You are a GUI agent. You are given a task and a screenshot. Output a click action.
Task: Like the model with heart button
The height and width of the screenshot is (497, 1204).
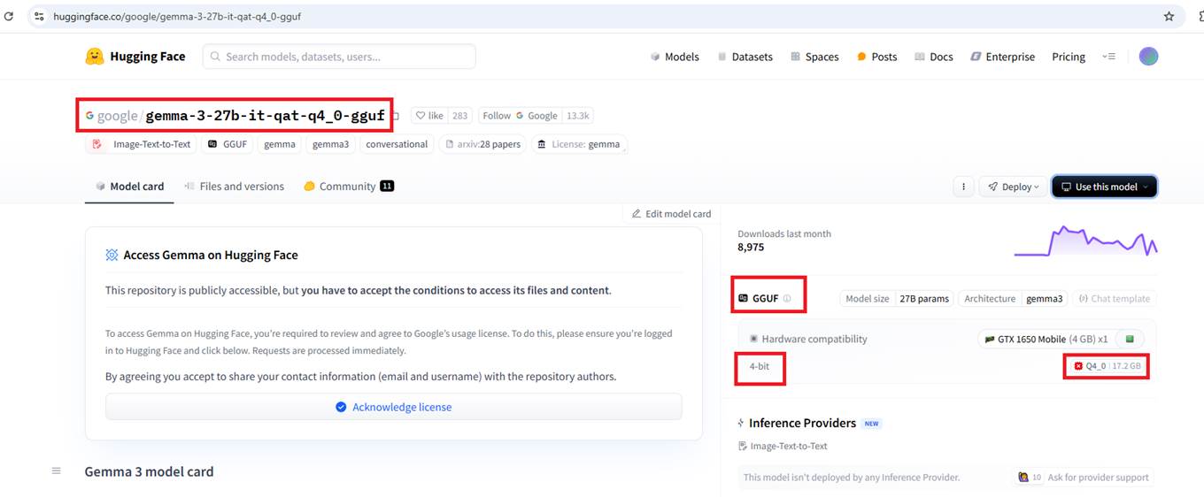[x=428, y=116]
